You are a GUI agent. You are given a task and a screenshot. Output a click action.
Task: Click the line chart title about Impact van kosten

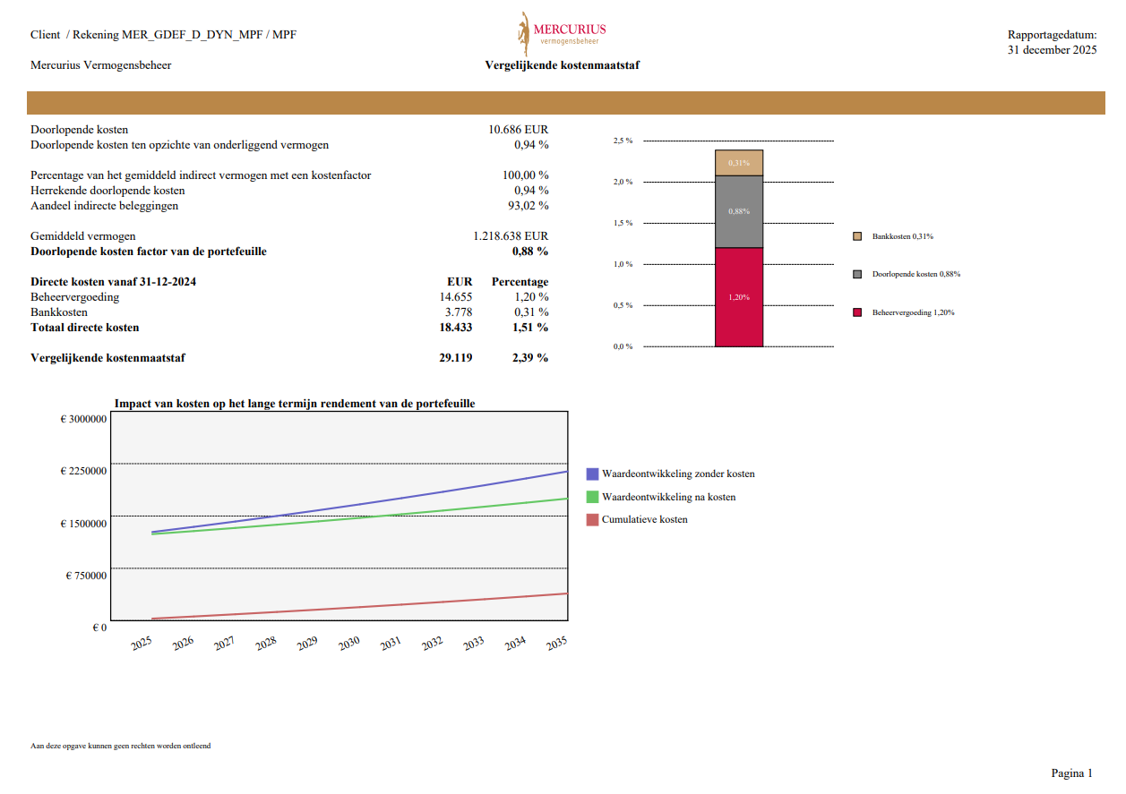(295, 404)
